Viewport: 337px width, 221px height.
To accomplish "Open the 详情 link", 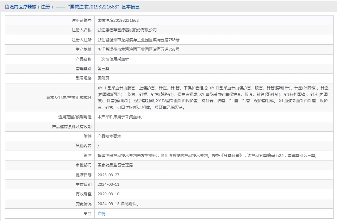I will [101, 214].
